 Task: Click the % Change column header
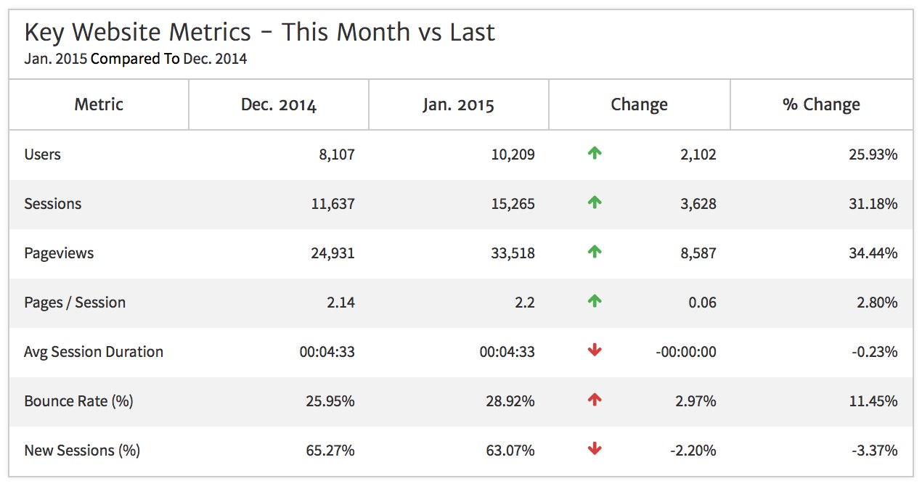click(821, 104)
